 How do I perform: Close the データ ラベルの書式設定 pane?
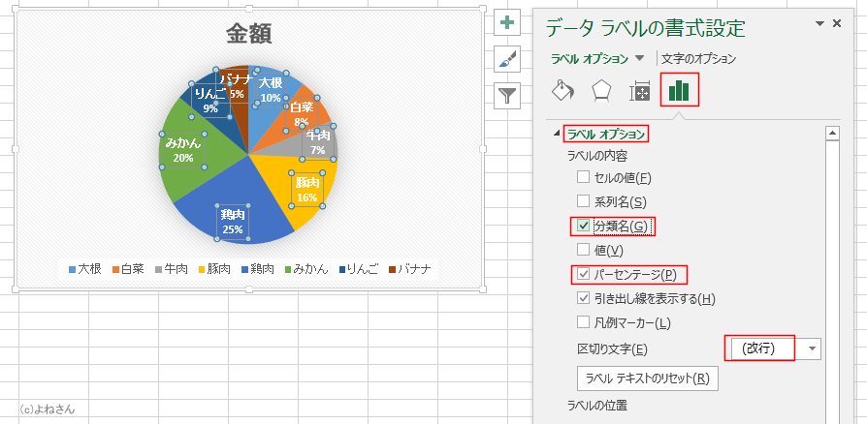(837, 23)
